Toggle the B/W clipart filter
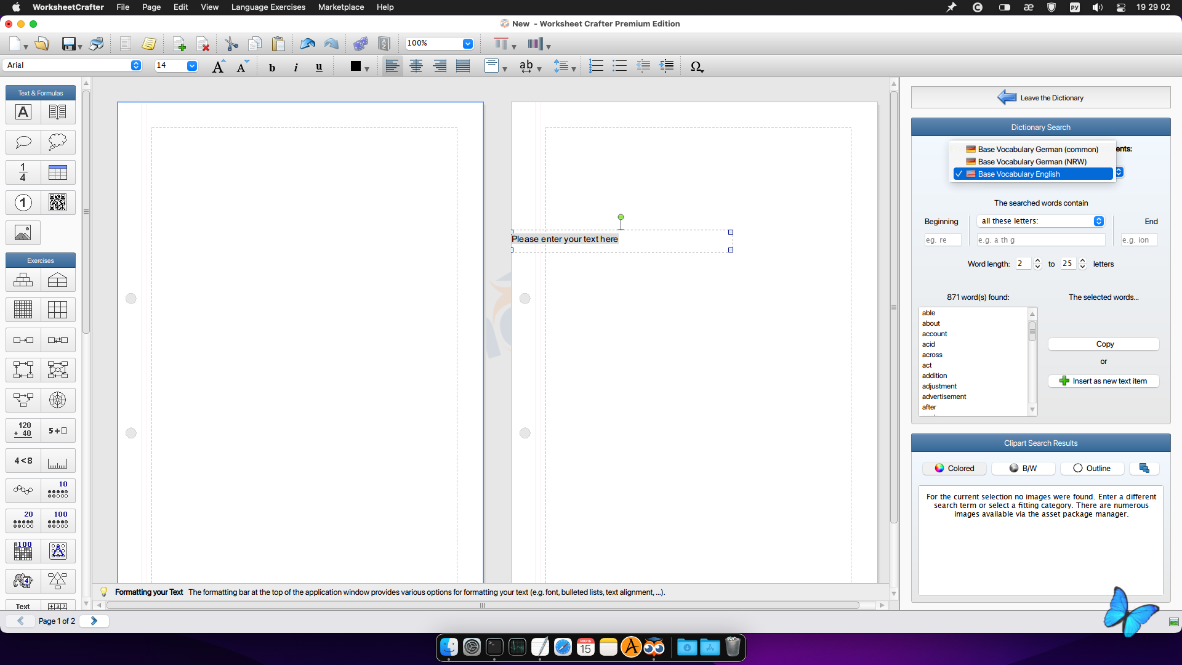 point(1023,469)
